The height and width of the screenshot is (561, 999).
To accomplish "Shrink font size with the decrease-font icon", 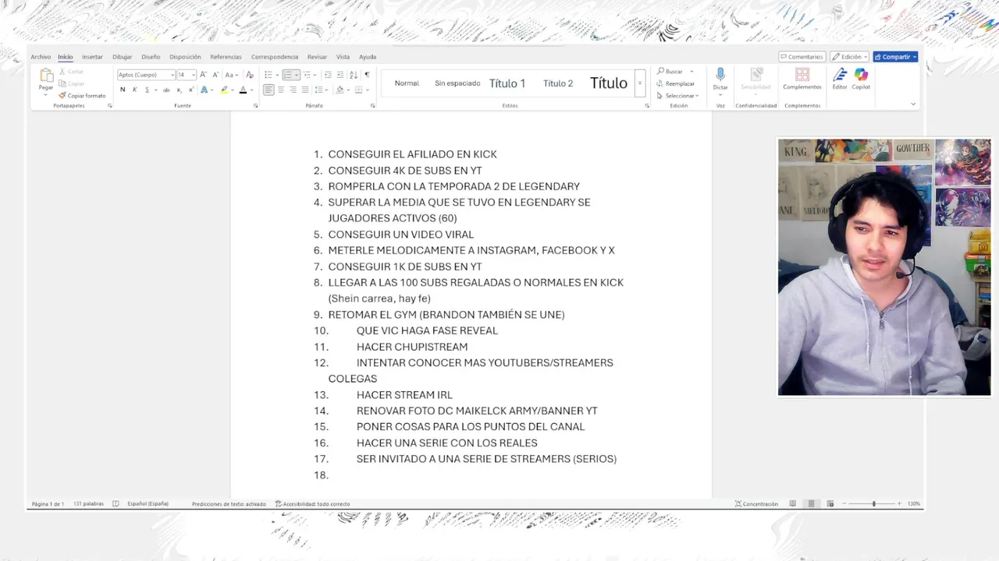I will click(x=215, y=75).
